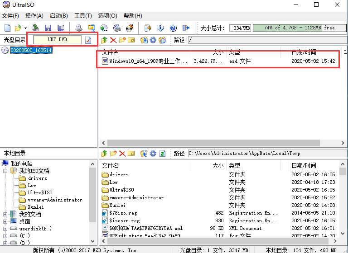The image size is (348, 253).
Task: Select the $isoszr.reg file
Action: coord(125,220)
